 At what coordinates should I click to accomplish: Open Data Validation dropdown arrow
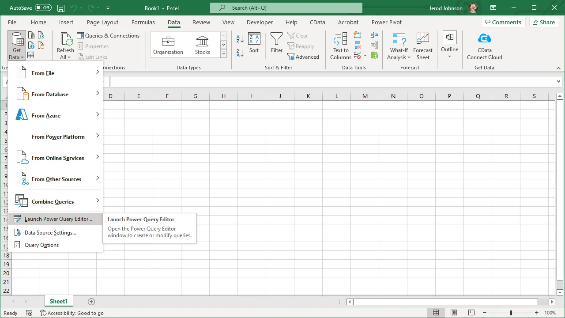tap(365, 56)
